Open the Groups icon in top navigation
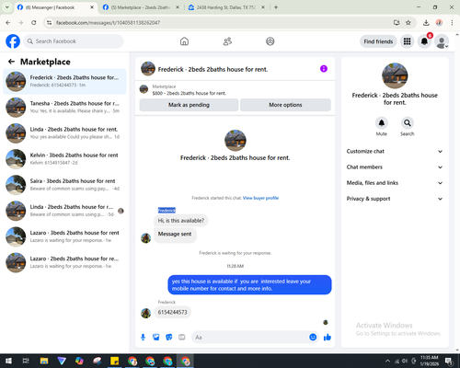The image size is (460, 368). coord(270,41)
